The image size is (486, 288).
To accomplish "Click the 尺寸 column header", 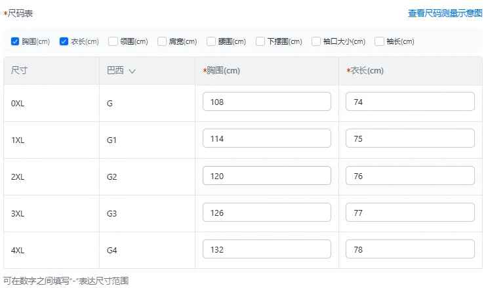I will click(x=51, y=71).
